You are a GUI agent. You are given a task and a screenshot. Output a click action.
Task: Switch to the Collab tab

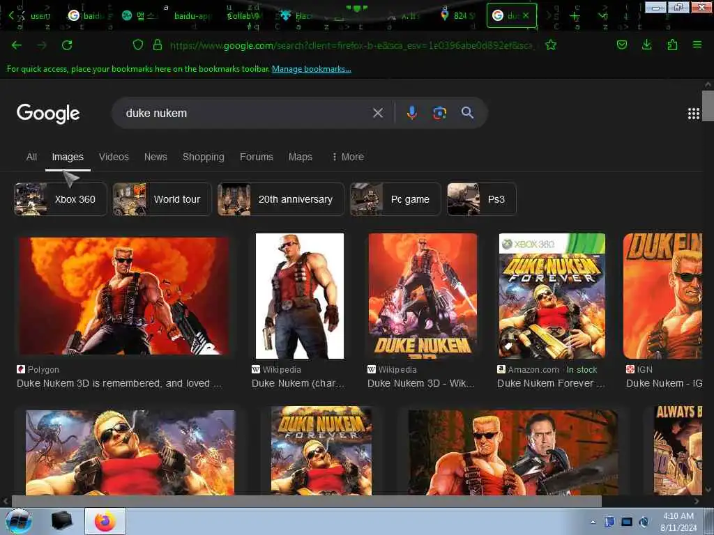(x=243, y=16)
